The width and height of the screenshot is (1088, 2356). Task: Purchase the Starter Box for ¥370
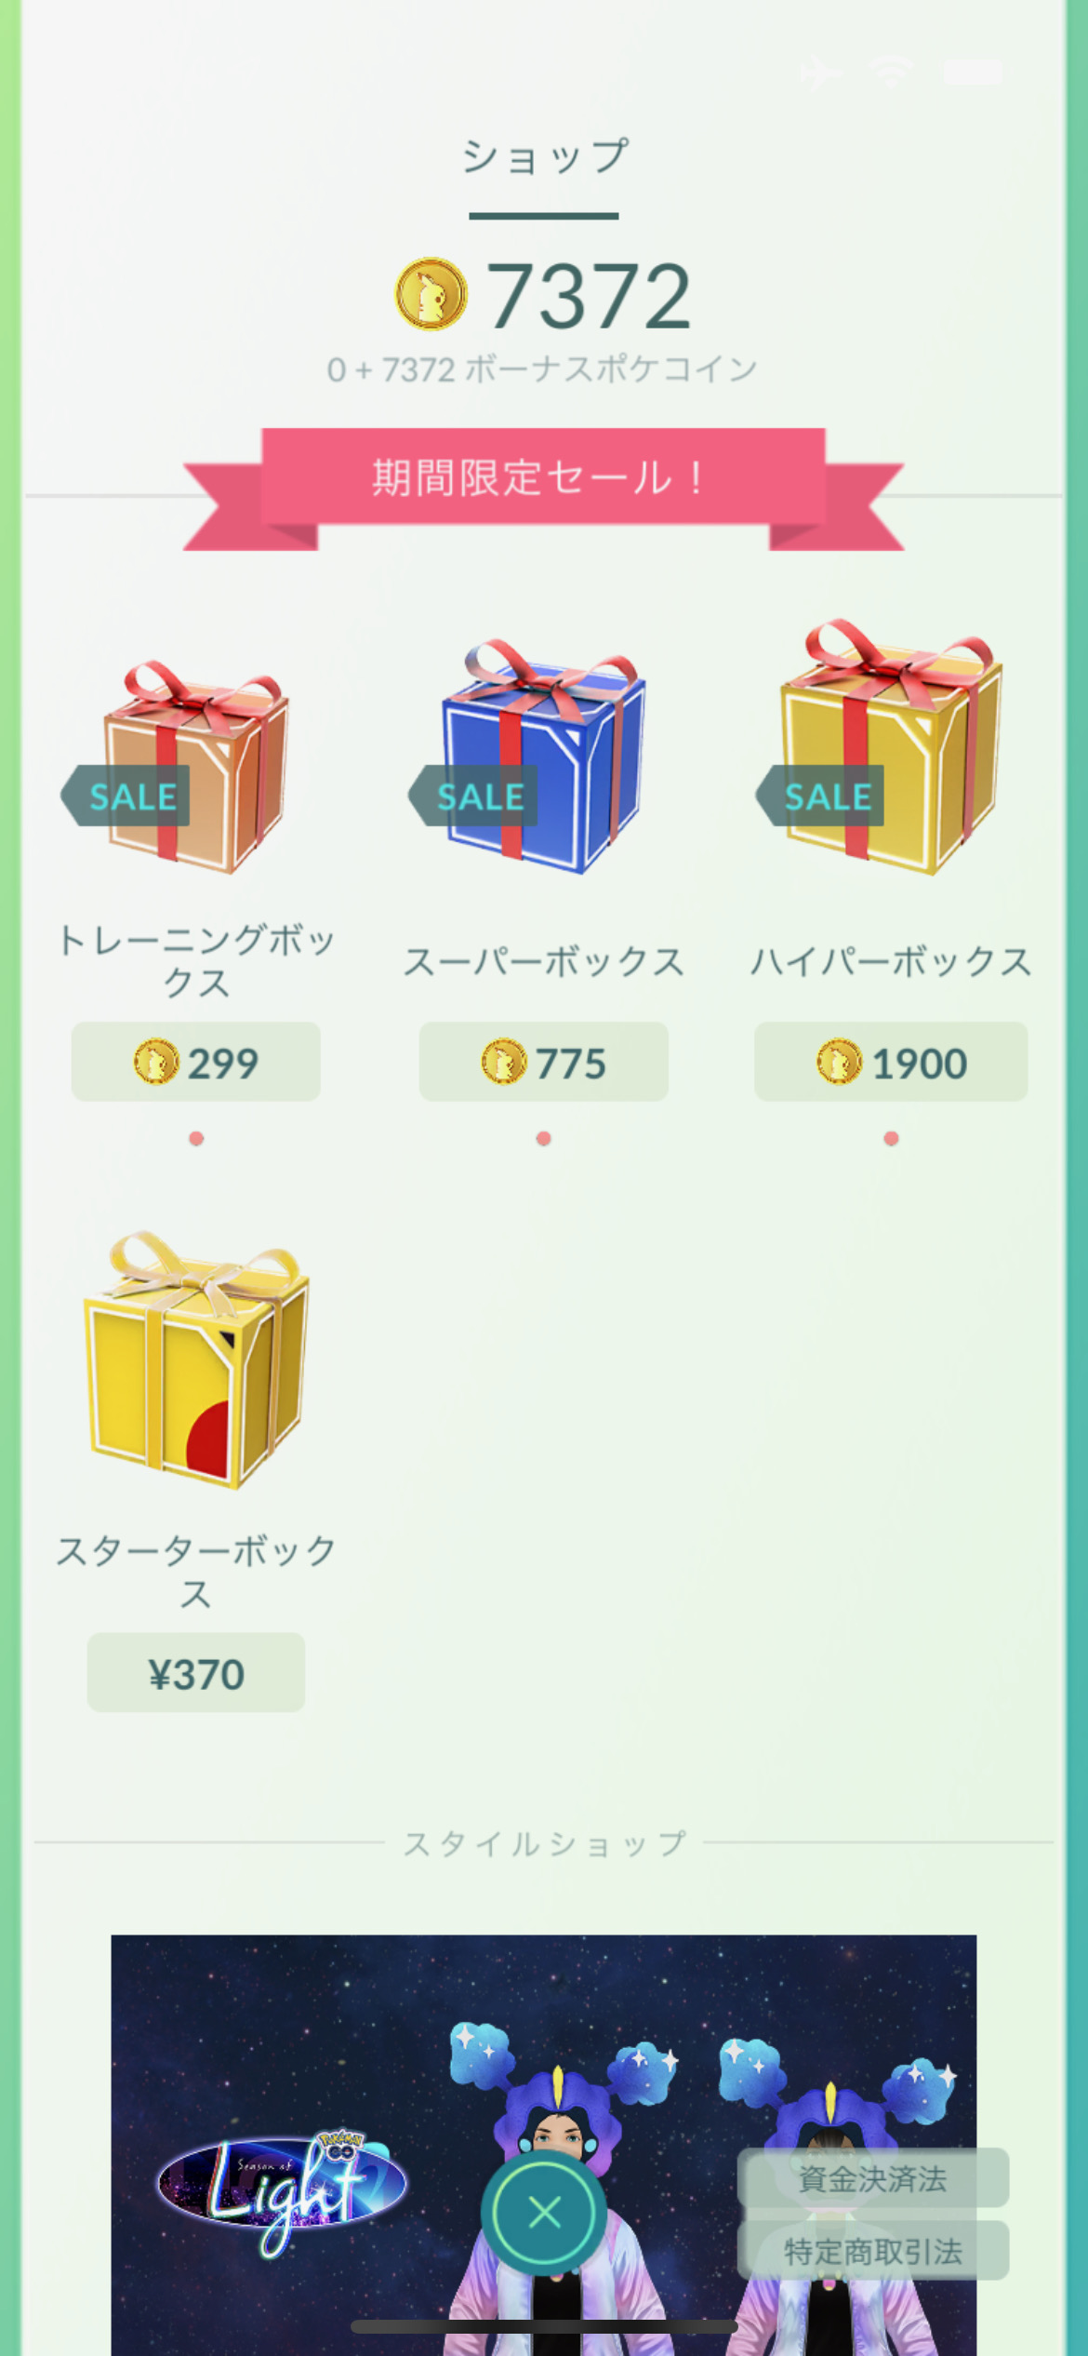pyautogui.click(x=196, y=1672)
